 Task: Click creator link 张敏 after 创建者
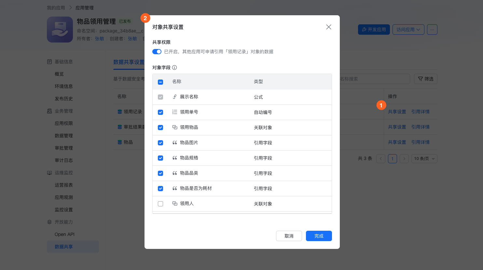(x=132, y=39)
